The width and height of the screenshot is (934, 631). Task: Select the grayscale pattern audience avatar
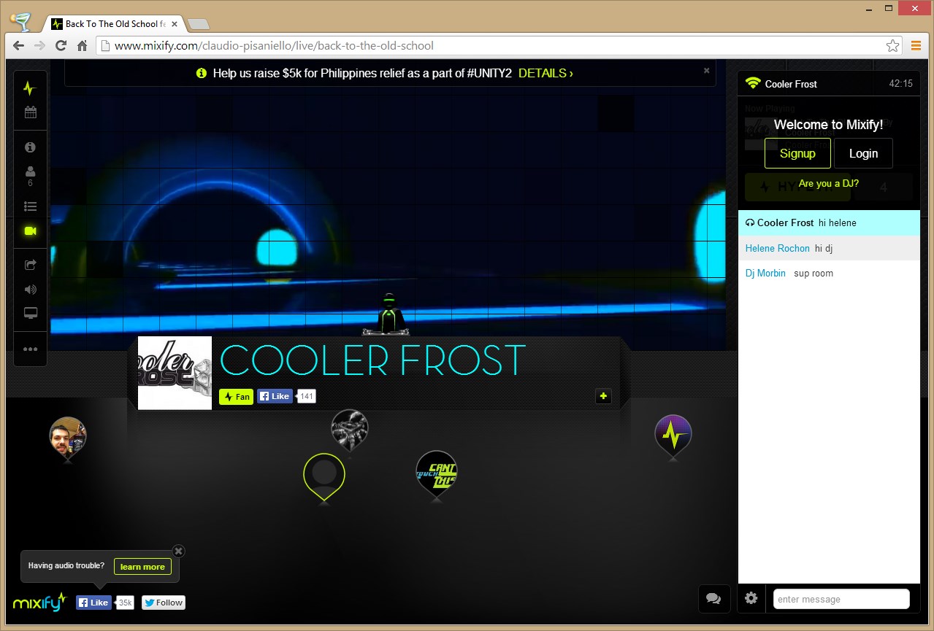(x=350, y=429)
